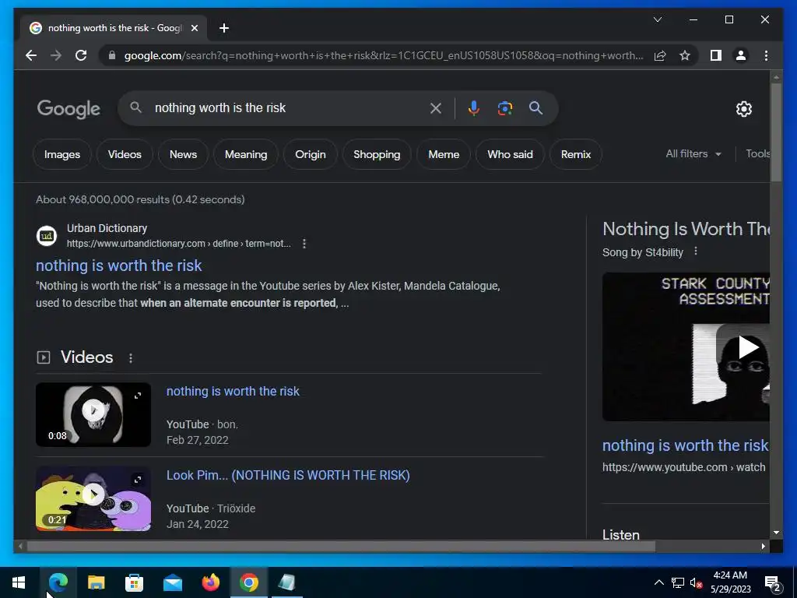Submit search with the magnifier button
The height and width of the screenshot is (598, 797).
535,107
